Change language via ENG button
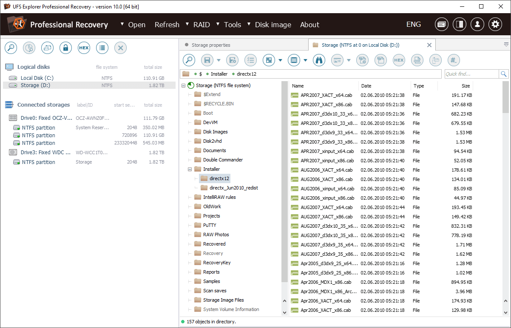This screenshot has height=328, width=511. click(414, 24)
